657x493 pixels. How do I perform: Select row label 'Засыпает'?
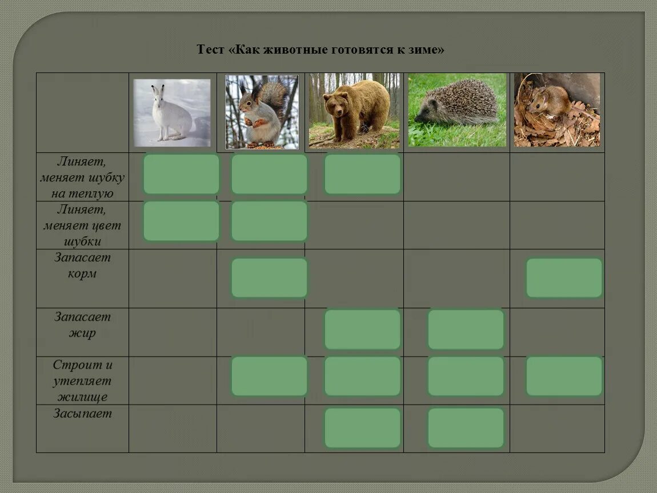click(82, 414)
